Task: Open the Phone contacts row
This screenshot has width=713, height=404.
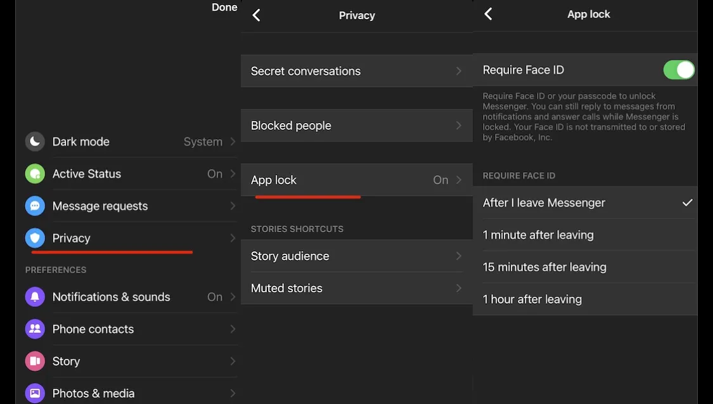Action: [x=131, y=329]
